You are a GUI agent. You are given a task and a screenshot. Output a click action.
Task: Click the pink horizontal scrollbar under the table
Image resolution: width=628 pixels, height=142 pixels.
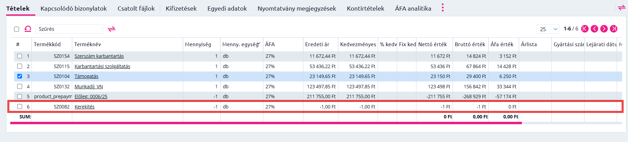[266, 123]
